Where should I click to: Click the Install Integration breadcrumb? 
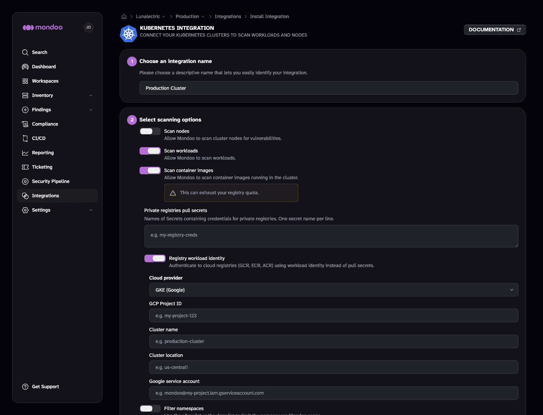pyautogui.click(x=269, y=17)
